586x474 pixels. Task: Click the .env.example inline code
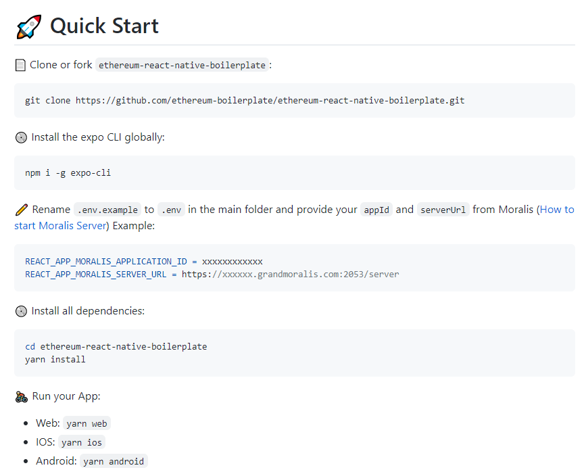[107, 210]
